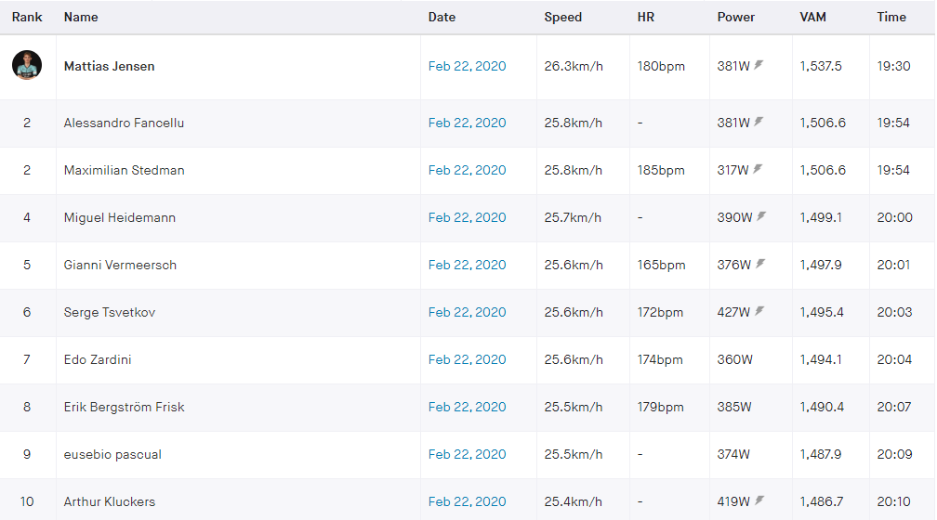Open Miguel Heidemann's activity date link

tap(467, 217)
